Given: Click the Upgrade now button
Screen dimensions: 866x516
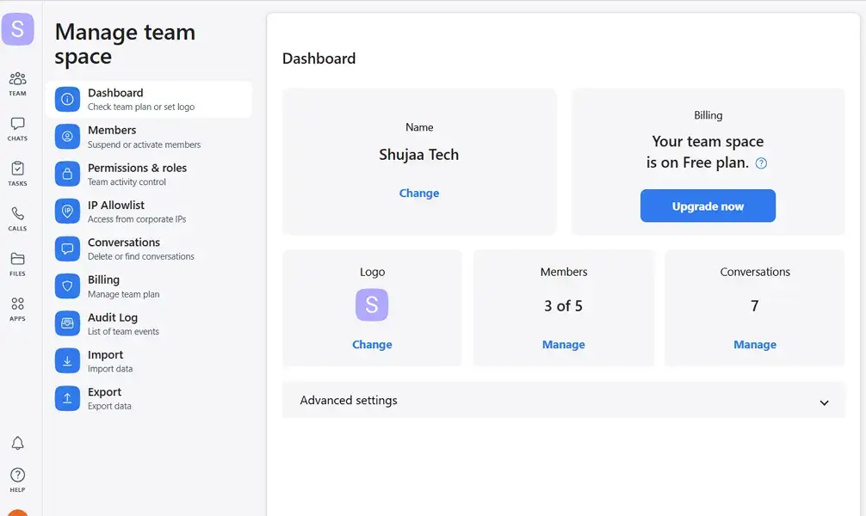Looking at the screenshot, I should pos(708,206).
